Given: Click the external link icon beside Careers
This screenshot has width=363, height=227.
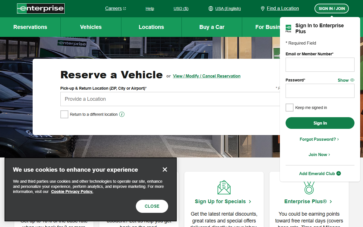Looking at the screenshot, I should coord(124,9).
